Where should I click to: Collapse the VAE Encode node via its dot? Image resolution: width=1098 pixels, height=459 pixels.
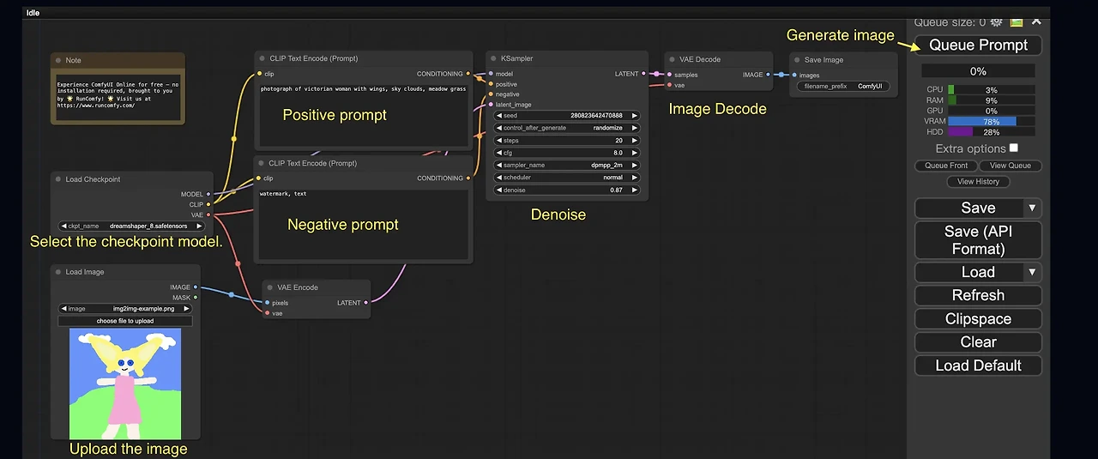[270, 287]
